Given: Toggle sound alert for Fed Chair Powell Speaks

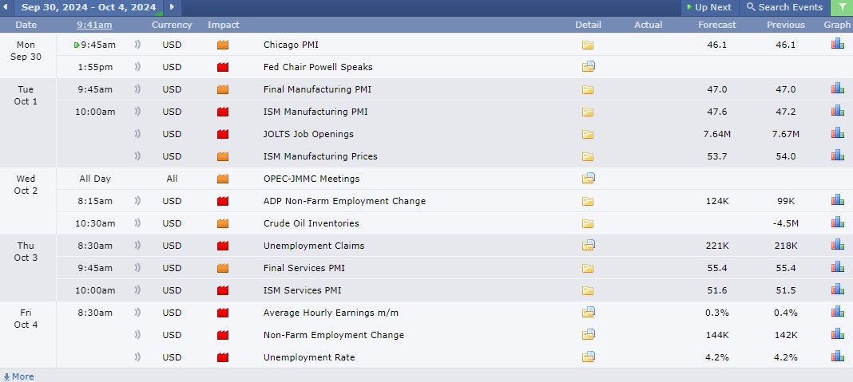Looking at the screenshot, I should tap(137, 67).
